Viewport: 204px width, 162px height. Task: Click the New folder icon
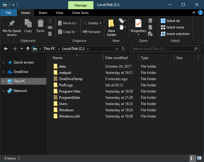[x=111, y=23]
